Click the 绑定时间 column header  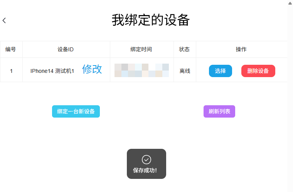tap(141, 49)
